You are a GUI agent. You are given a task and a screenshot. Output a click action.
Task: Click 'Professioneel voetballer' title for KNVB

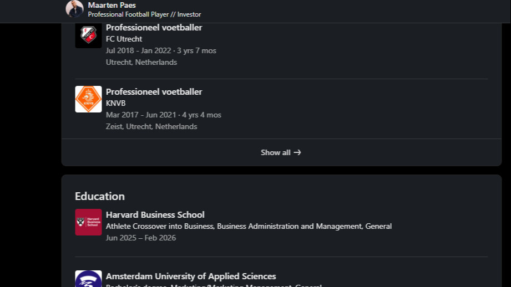point(154,92)
